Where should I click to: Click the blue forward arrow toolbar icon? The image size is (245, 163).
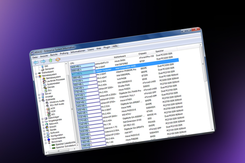coord(43,61)
